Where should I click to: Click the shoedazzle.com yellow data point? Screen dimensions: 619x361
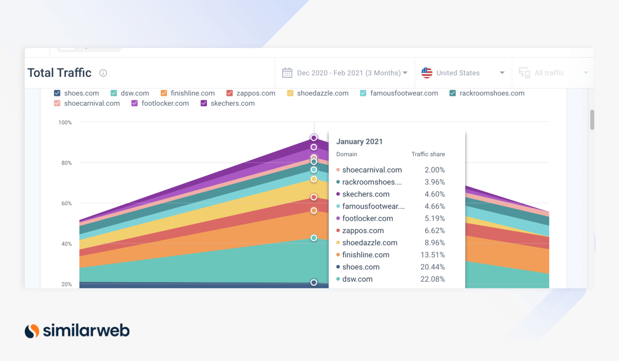click(x=314, y=179)
